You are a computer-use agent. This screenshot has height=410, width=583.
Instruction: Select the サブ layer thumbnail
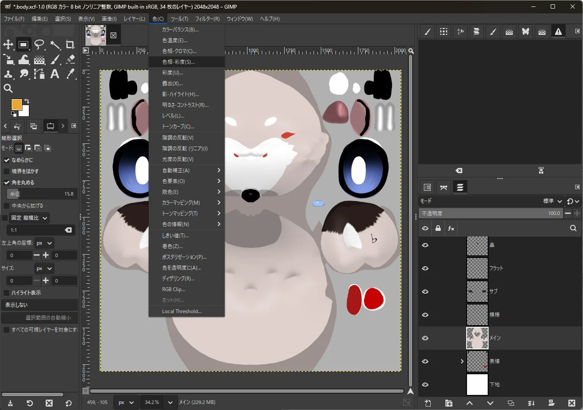(477, 292)
